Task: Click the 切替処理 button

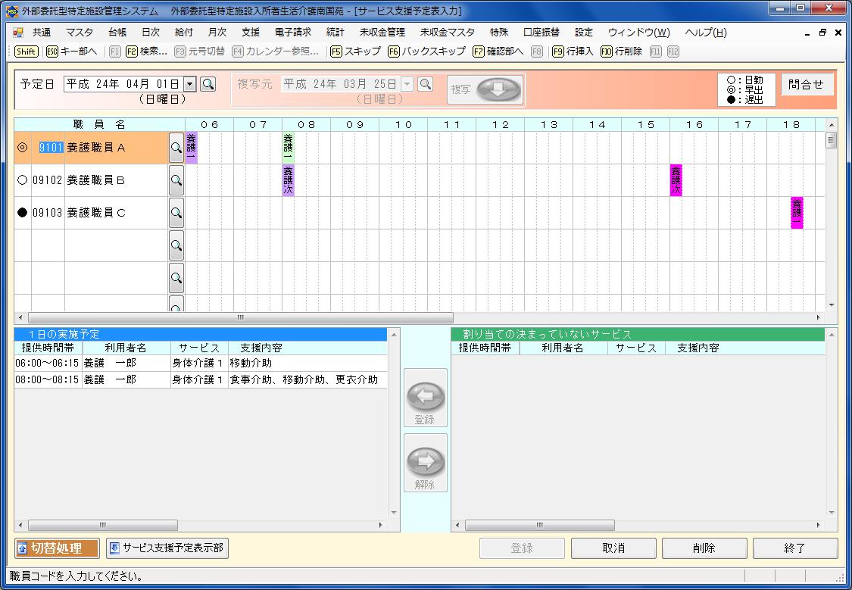Action: pyautogui.click(x=58, y=548)
